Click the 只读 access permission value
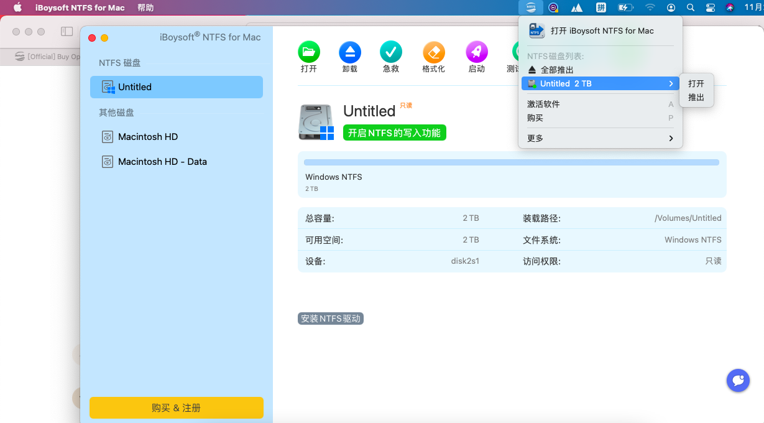The height and width of the screenshot is (423, 764). pos(714,261)
